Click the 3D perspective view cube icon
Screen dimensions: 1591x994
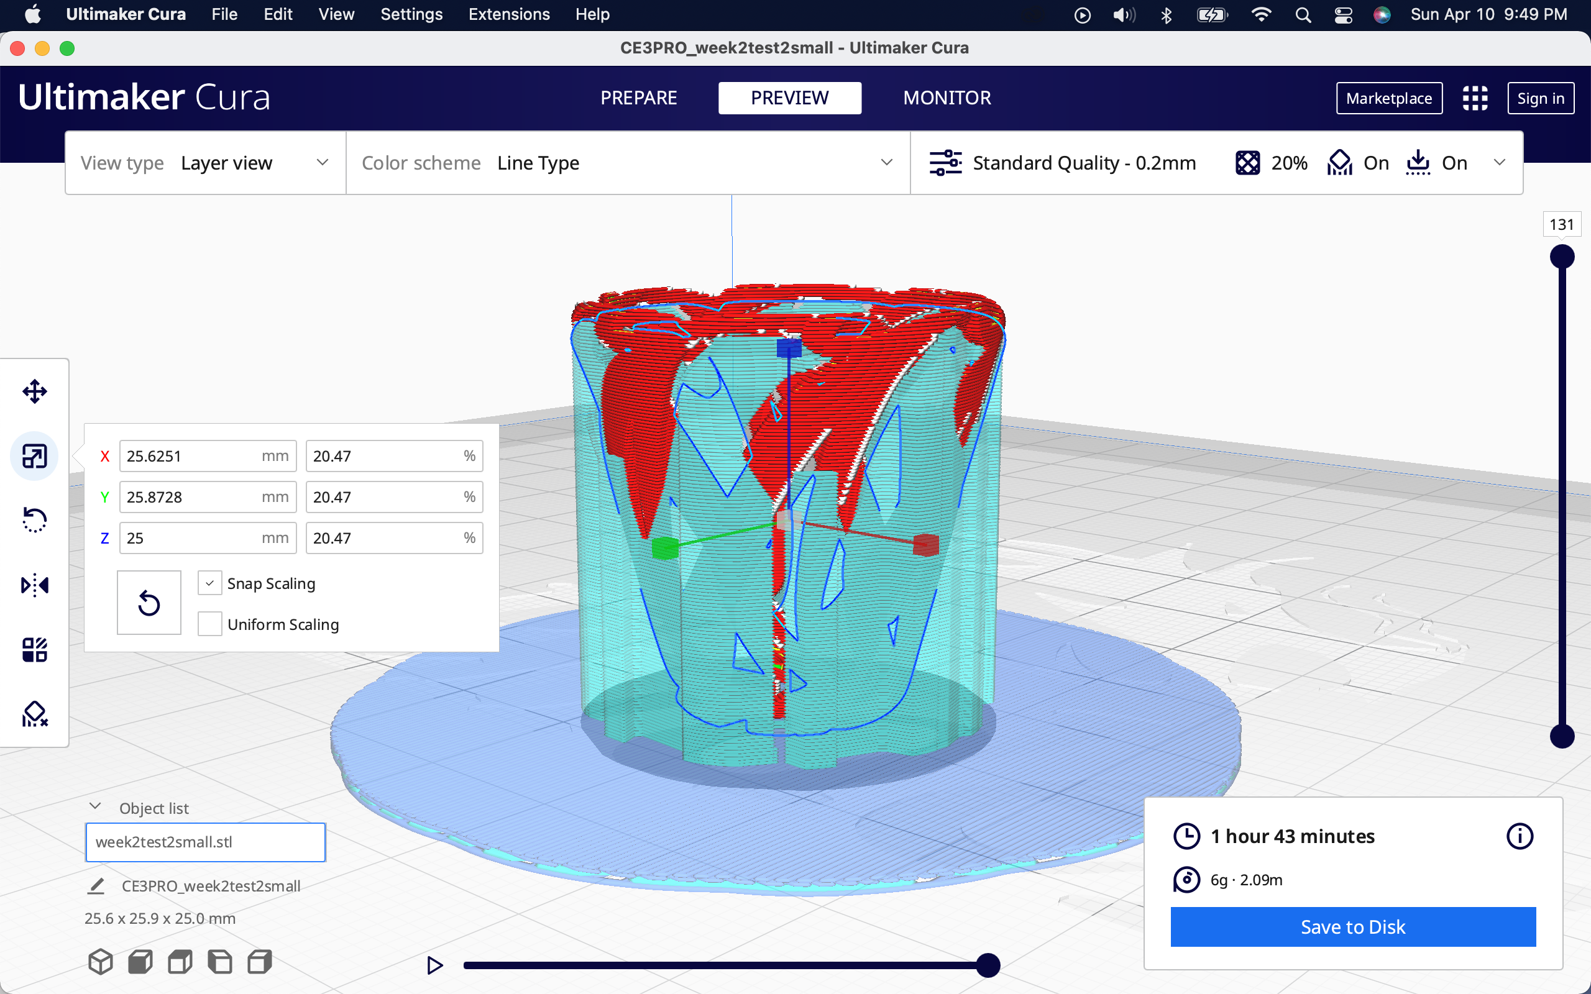pyautogui.click(x=101, y=962)
